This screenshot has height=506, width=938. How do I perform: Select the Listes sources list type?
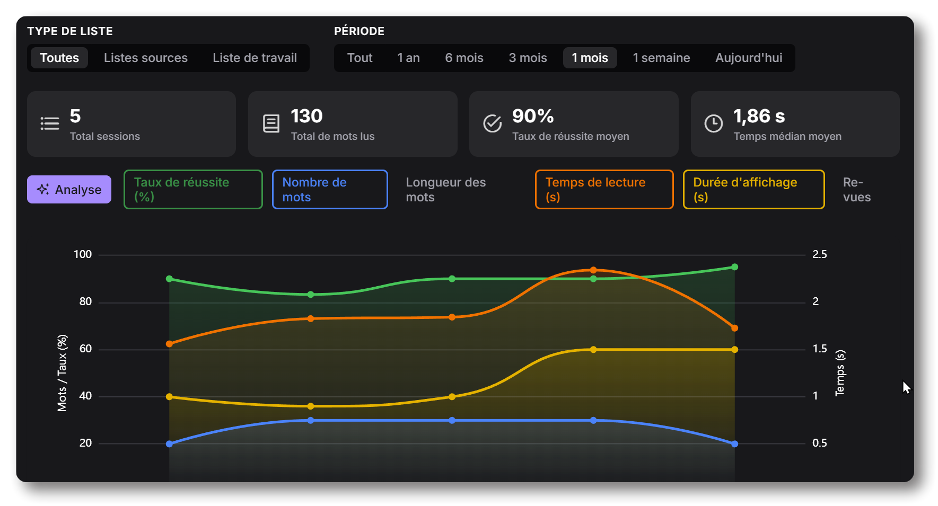[146, 58]
